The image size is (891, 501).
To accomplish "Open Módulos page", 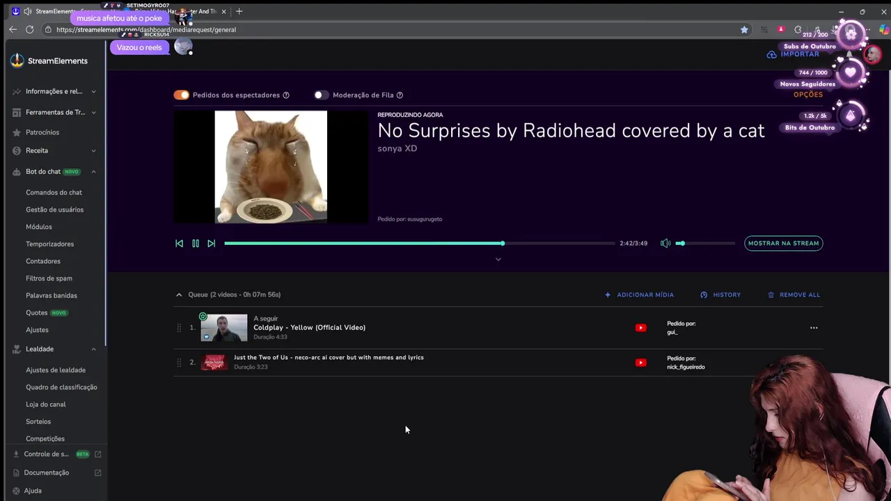I will point(39,227).
